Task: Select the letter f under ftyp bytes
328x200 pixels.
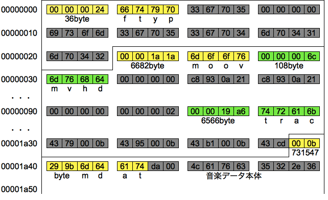Action: (125, 19)
